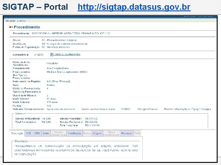Click the Serviço Hospitalar amount

(91, 119)
